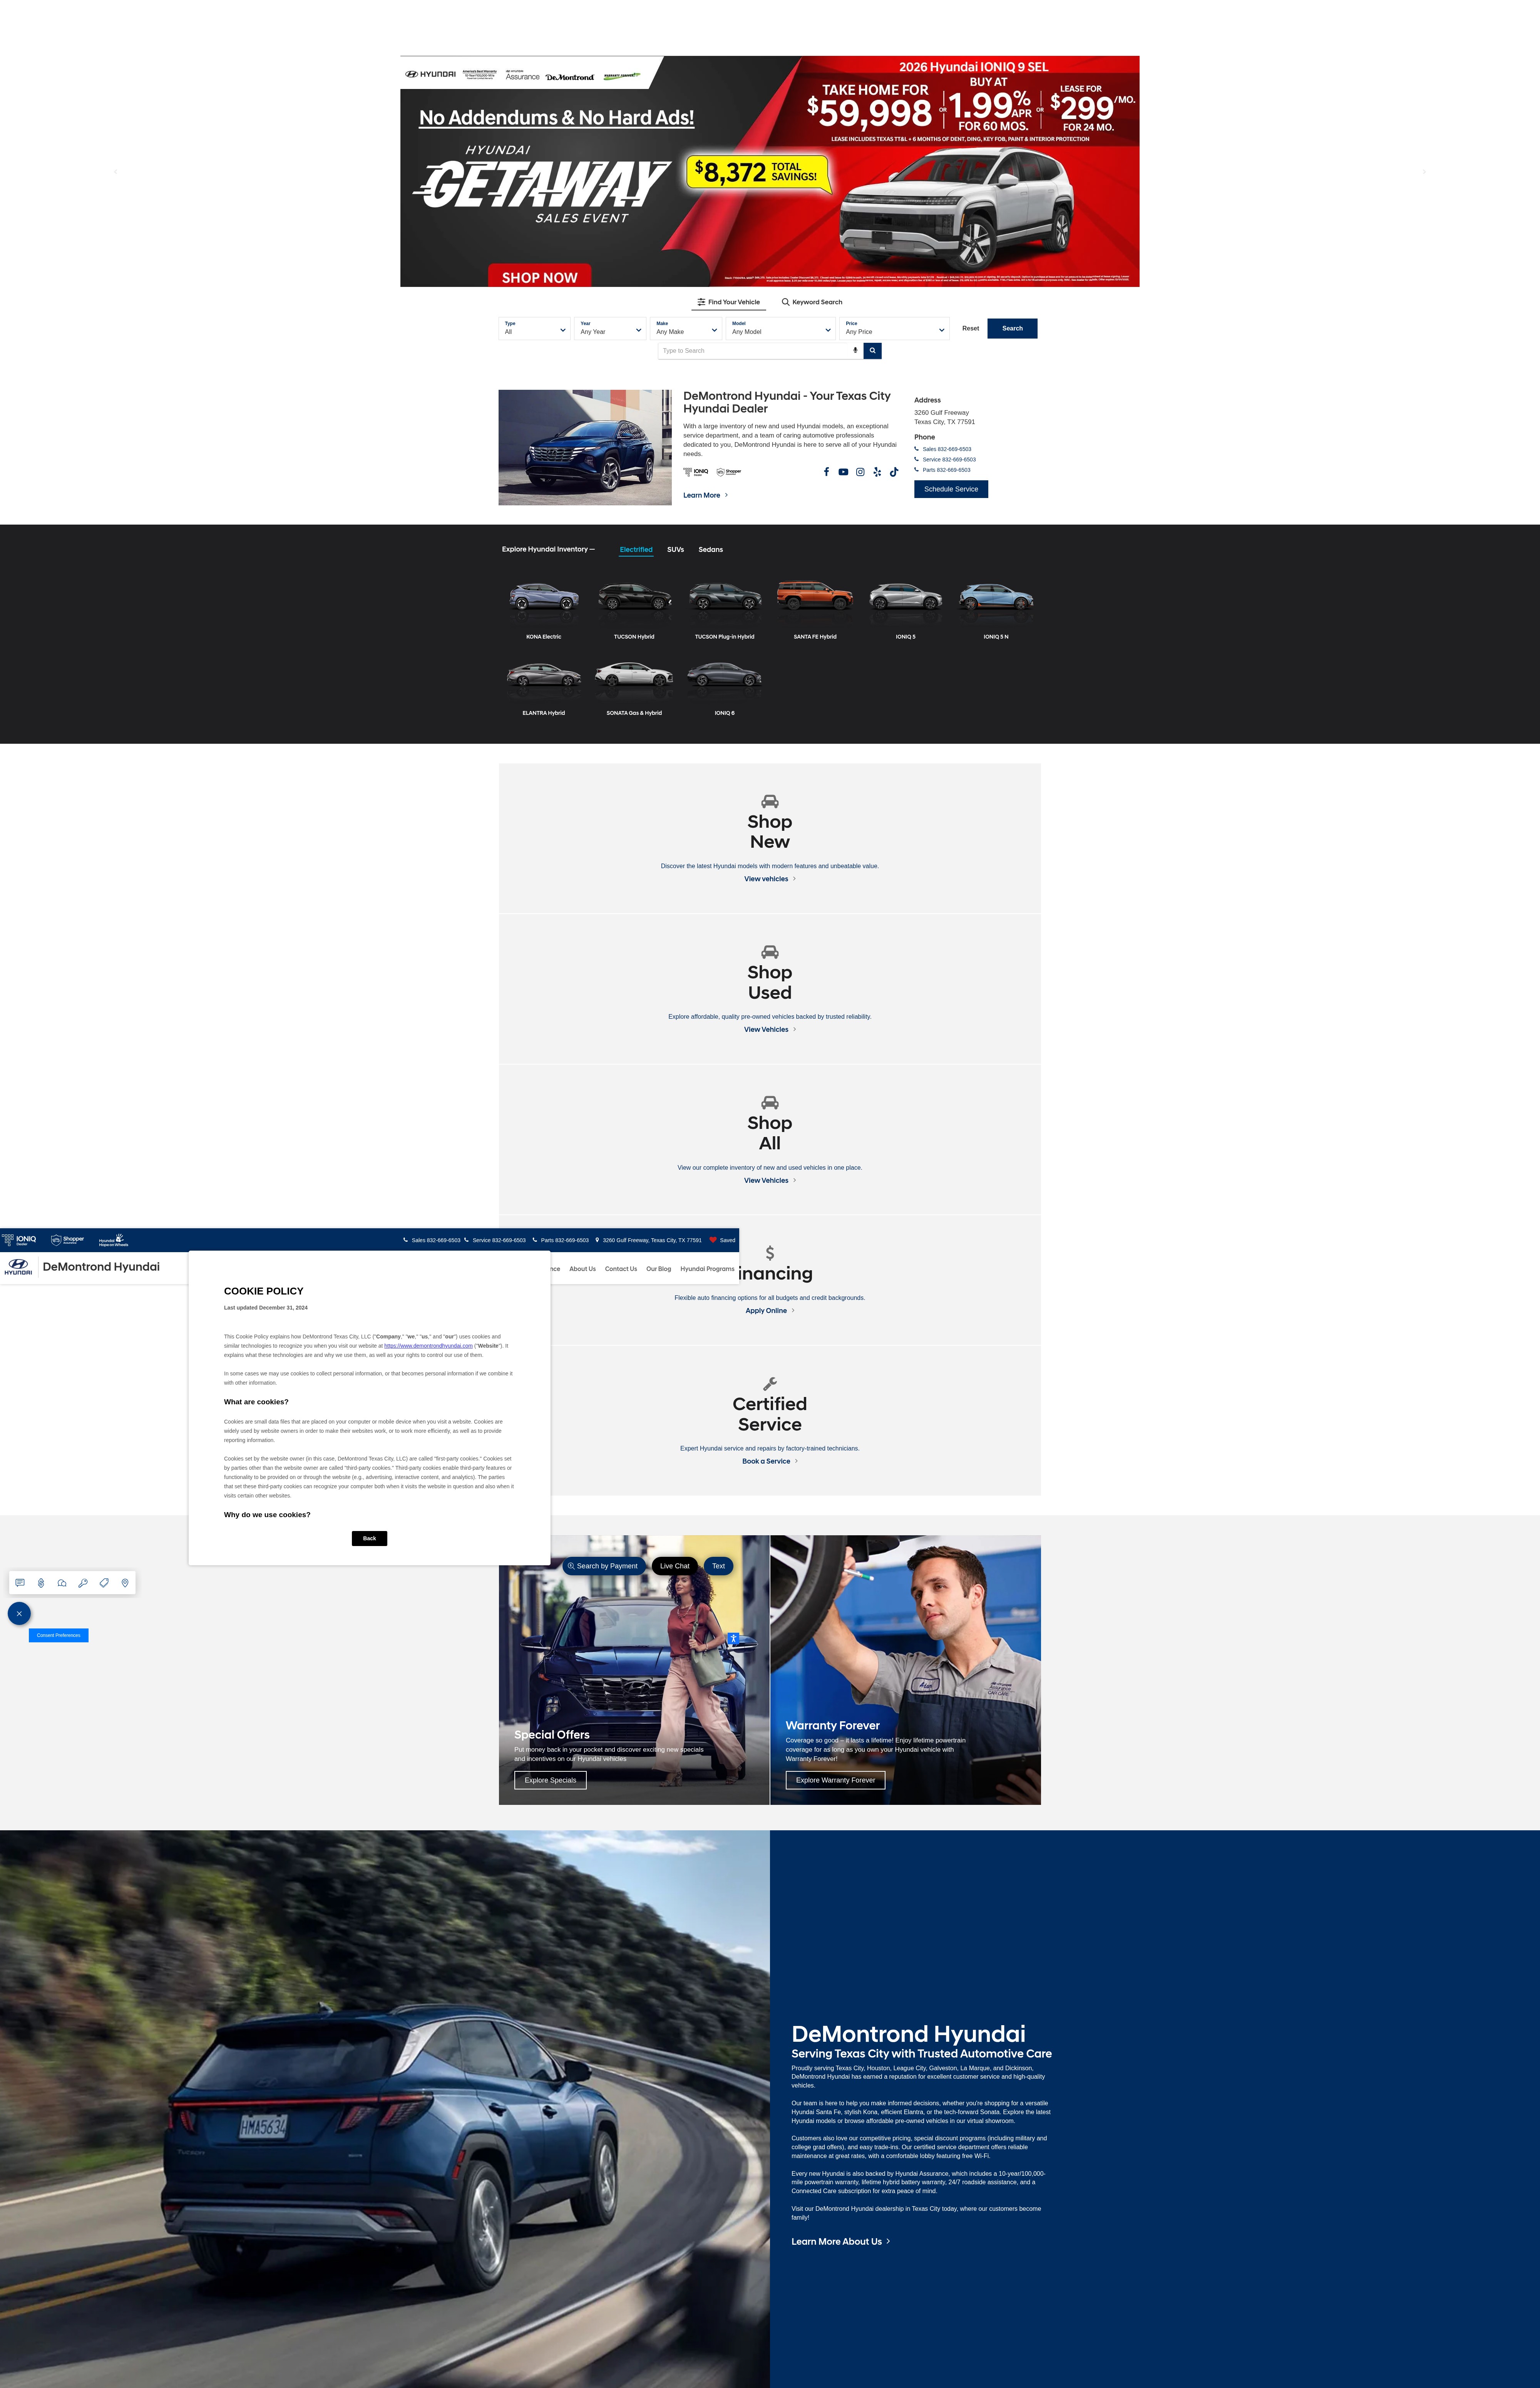Open the Price dropdown

click(x=894, y=328)
